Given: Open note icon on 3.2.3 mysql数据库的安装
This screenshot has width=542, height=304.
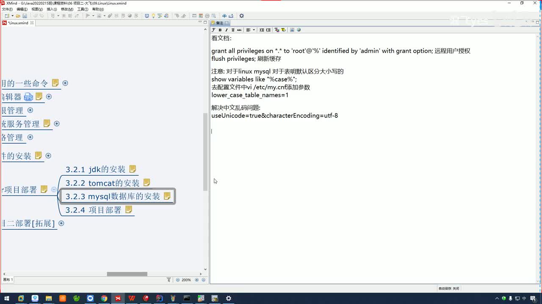Looking at the screenshot, I should point(167,196).
